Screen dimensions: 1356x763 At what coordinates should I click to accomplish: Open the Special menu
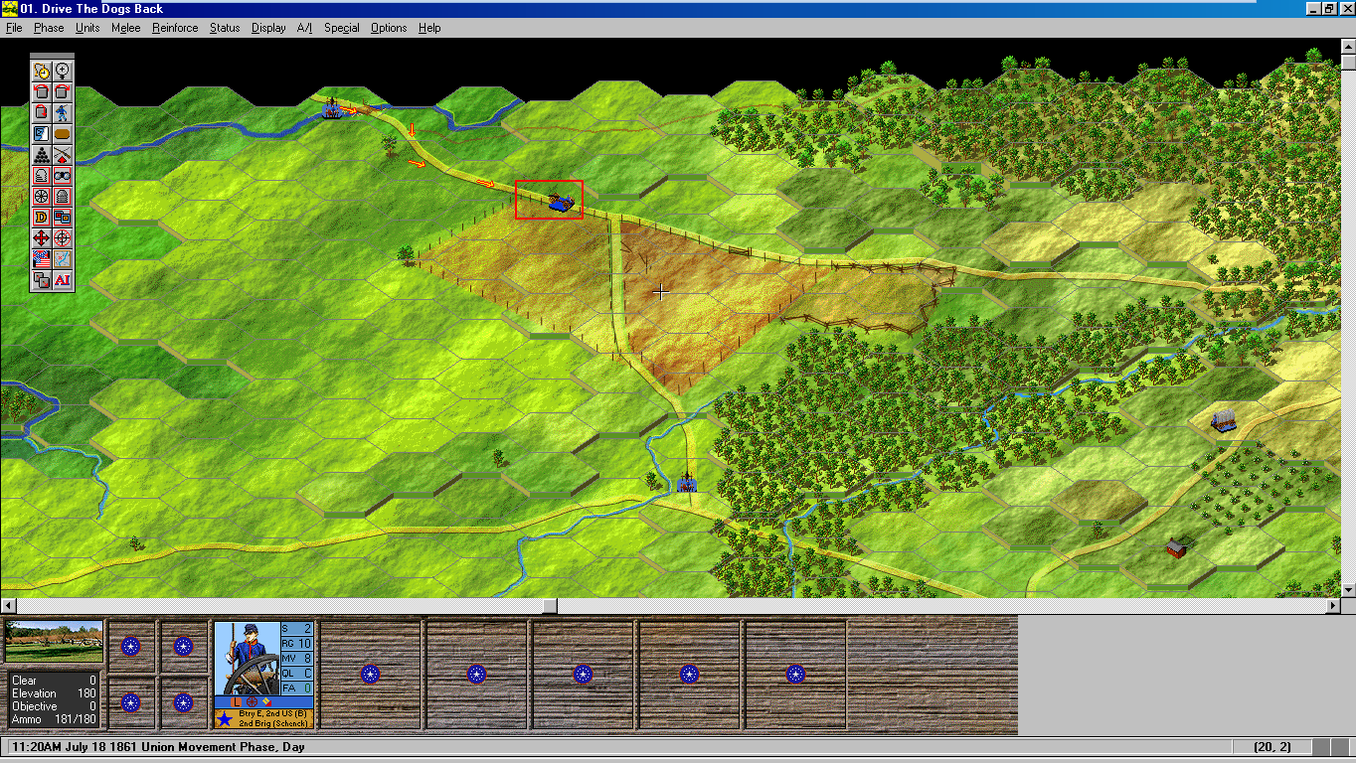pyautogui.click(x=342, y=28)
